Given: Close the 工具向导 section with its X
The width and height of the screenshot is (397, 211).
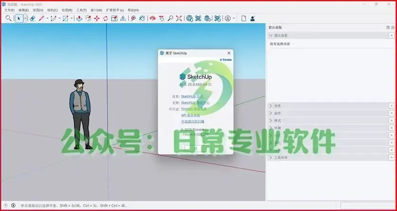Looking at the screenshot, I should pos(391,158).
